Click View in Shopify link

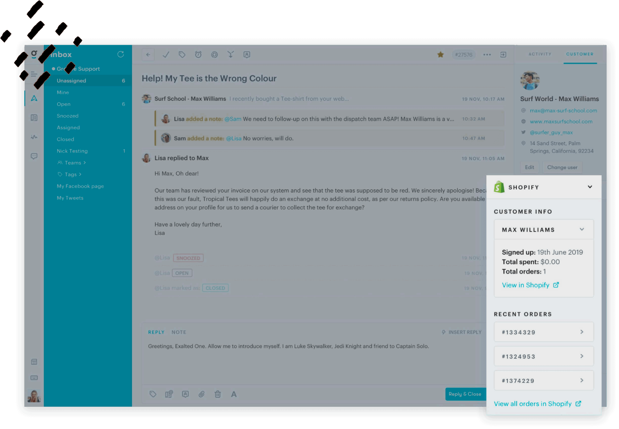pyautogui.click(x=530, y=285)
